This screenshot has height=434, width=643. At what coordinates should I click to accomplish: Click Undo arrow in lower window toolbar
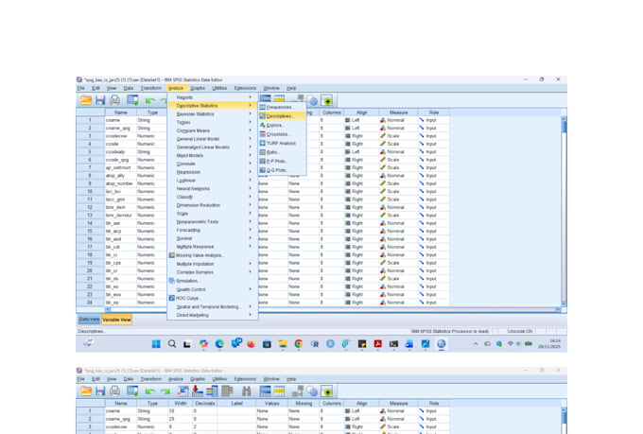point(149,391)
